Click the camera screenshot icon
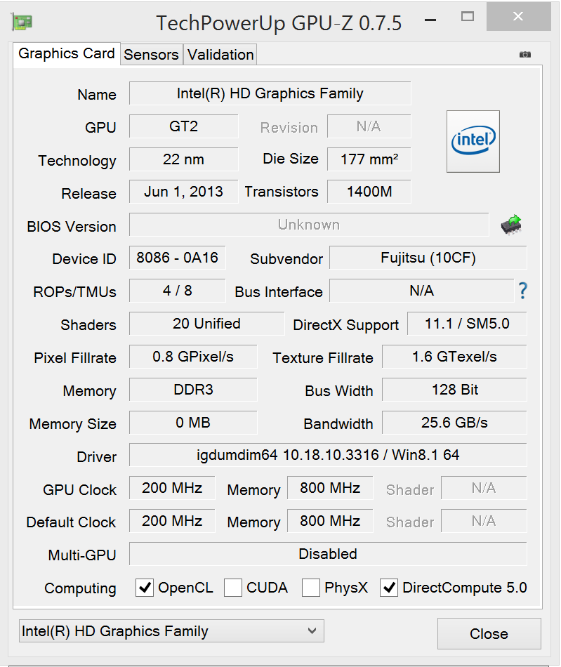Screen dimensions: 561x667 tap(524, 54)
